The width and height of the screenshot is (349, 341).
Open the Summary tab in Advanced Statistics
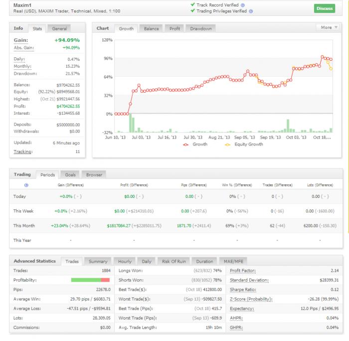(98, 262)
